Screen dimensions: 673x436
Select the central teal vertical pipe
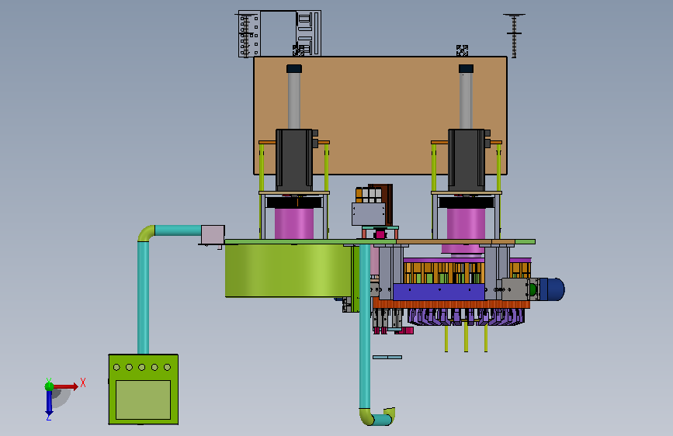pos(364,326)
